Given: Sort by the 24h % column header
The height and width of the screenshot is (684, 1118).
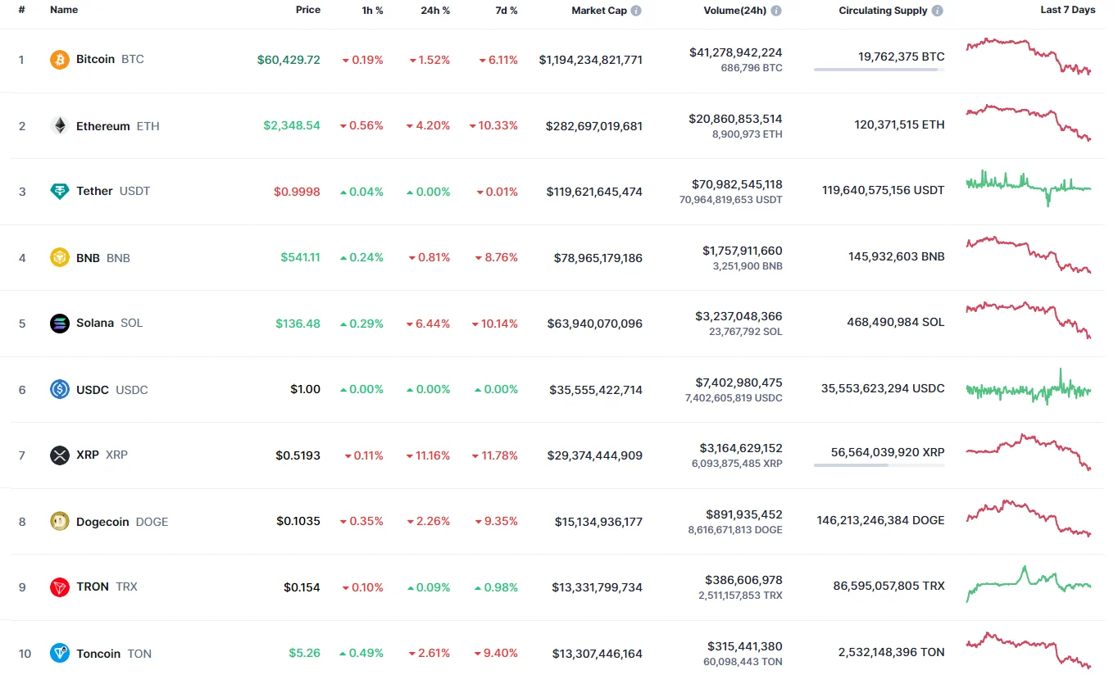Looking at the screenshot, I should tap(436, 11).
